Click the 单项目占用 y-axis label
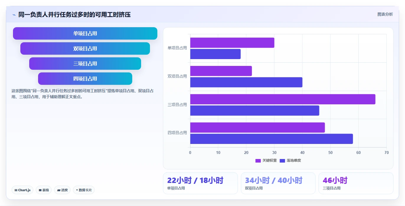Screen dimensions: 405x206 177,48
